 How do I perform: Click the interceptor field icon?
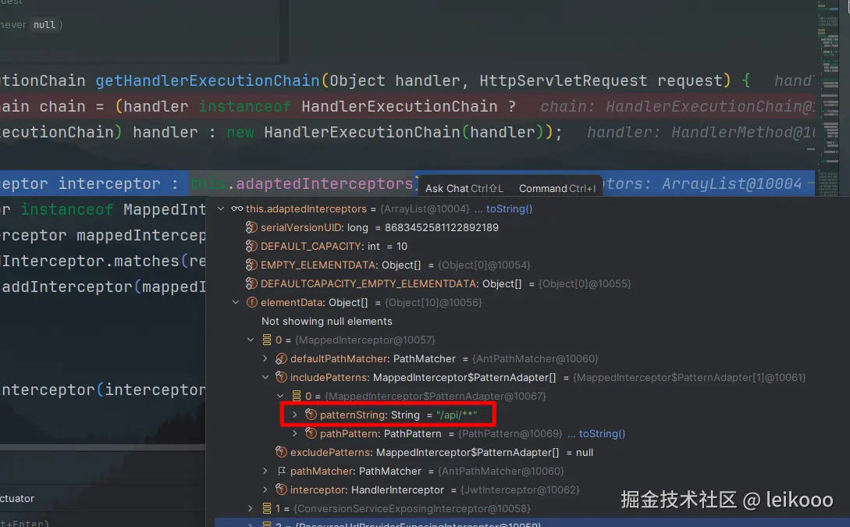coord(281,490)
